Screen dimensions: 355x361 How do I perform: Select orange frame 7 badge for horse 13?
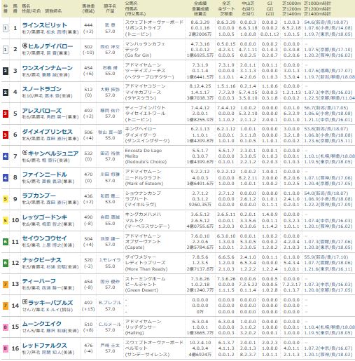click(x=6, y=285)
